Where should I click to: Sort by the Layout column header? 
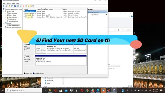tap(39, 9)
